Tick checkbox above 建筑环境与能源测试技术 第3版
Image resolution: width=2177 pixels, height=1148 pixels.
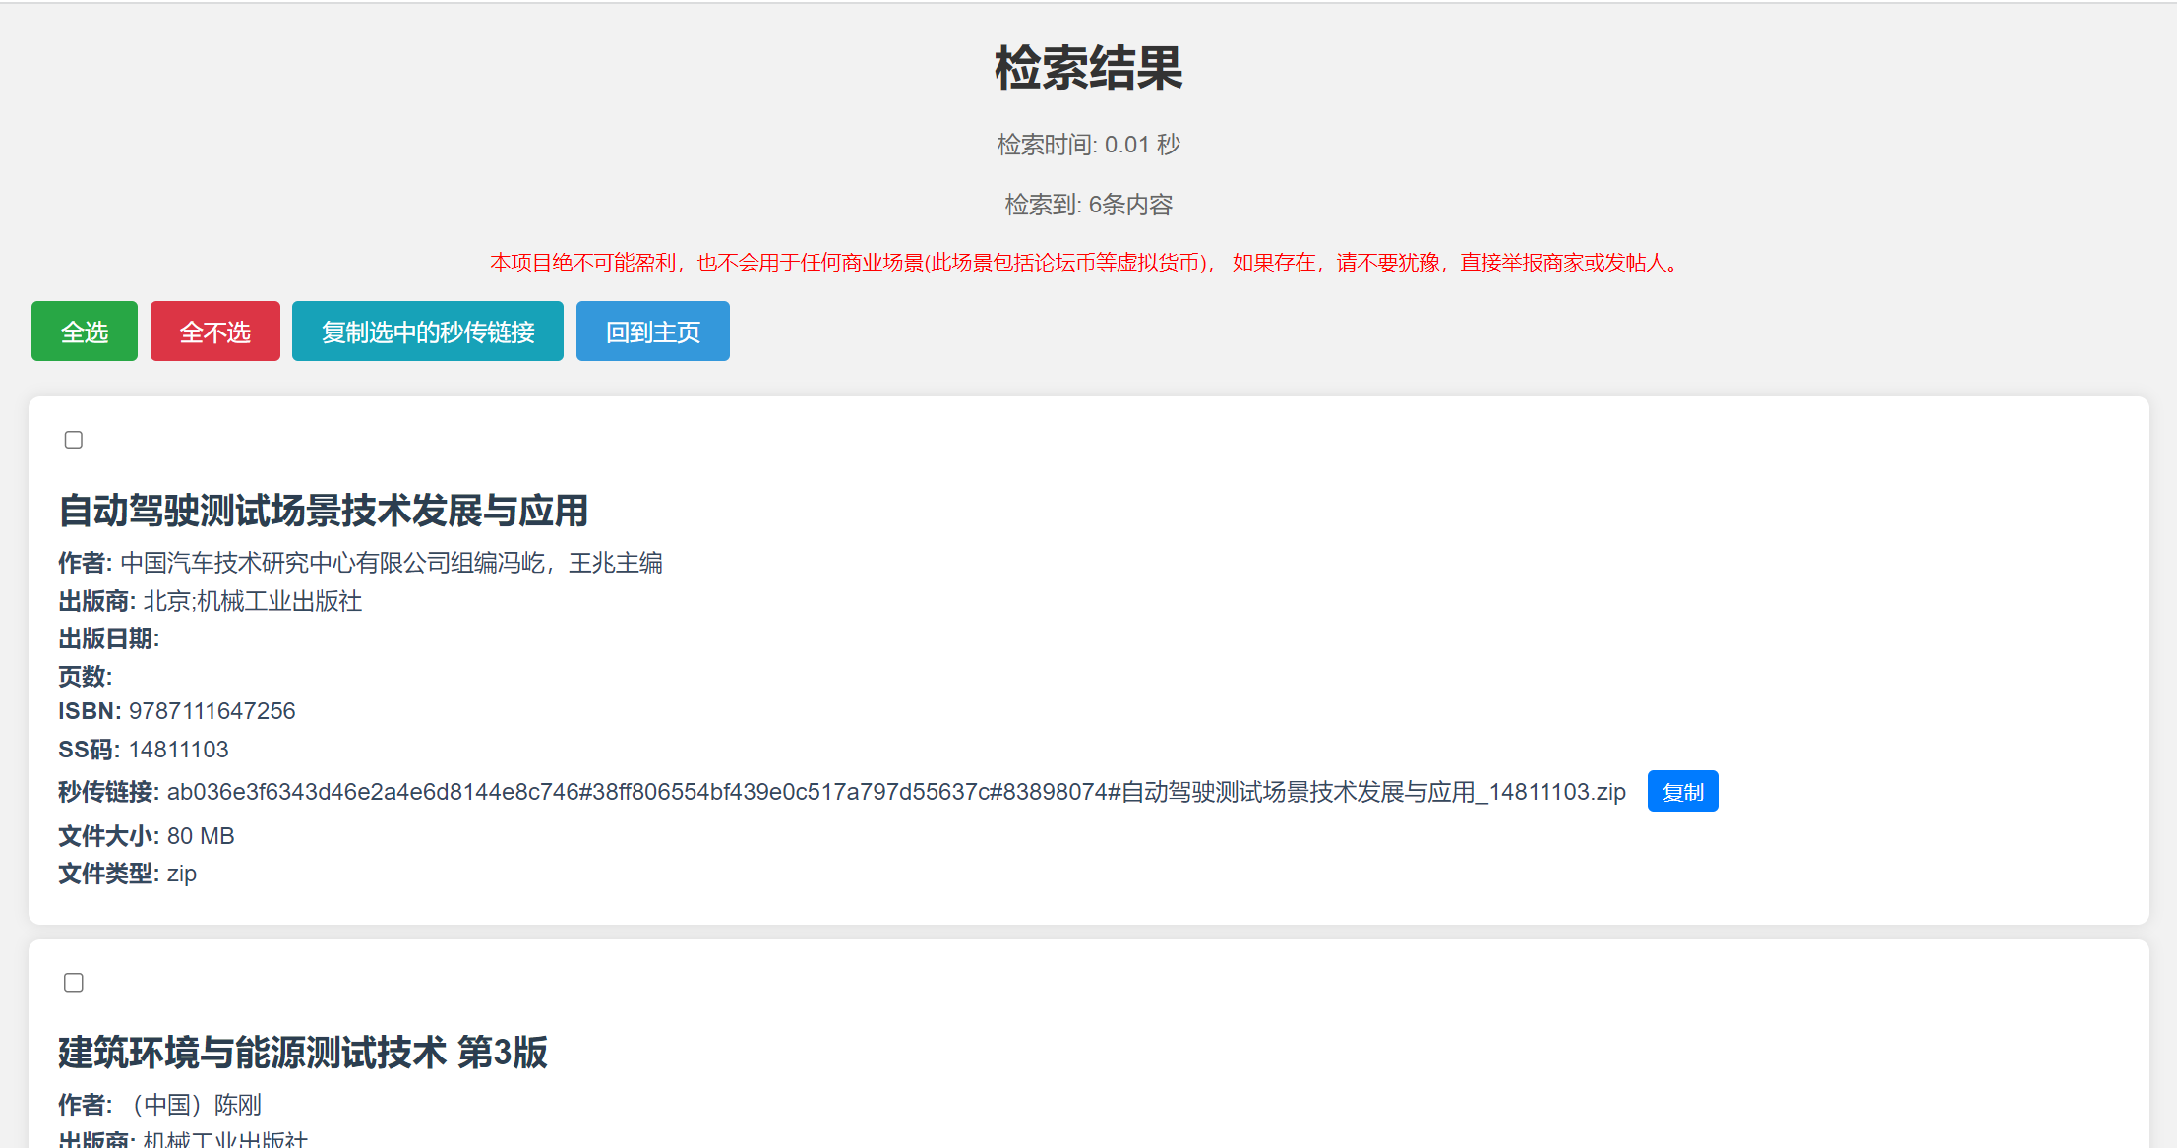74,983
